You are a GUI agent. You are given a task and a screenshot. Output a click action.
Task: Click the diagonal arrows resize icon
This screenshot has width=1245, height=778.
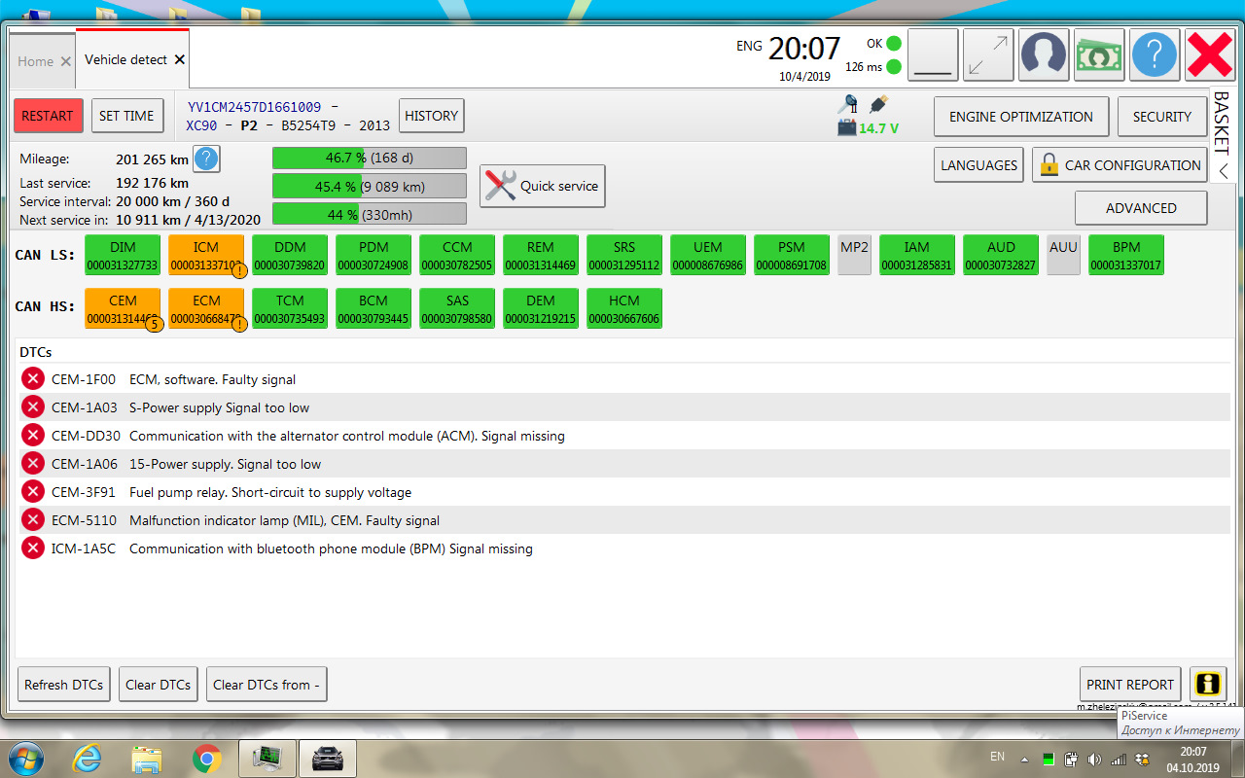[988, 54]
